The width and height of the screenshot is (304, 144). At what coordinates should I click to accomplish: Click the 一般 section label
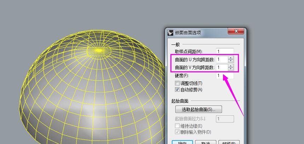click(x=175, y=44)
